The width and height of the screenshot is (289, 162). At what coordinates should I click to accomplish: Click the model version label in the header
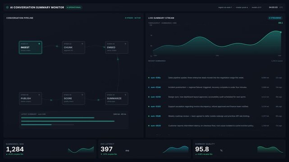(x=257, y=7)
